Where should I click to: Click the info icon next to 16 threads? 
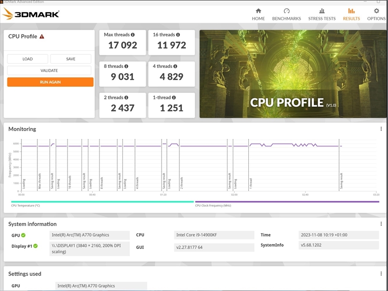point(178,34)
